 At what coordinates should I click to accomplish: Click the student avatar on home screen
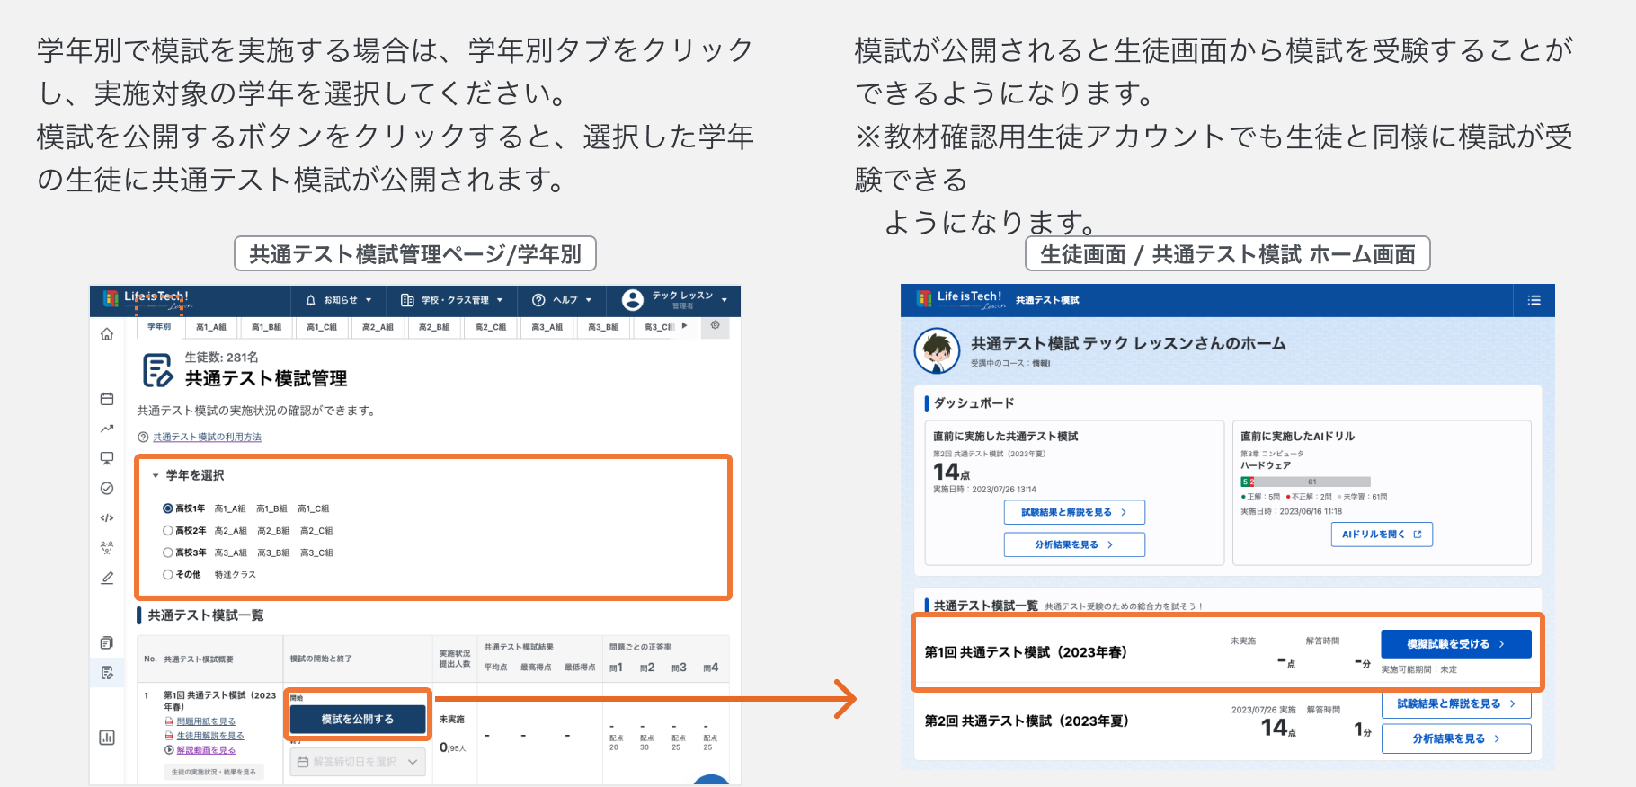[937, 350]
